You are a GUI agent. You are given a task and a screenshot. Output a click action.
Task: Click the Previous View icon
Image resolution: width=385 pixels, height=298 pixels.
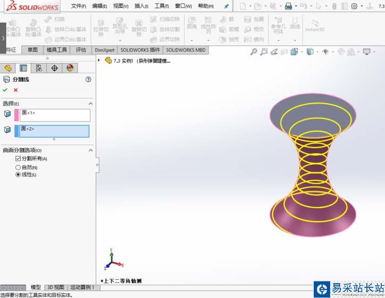point(274,52)
